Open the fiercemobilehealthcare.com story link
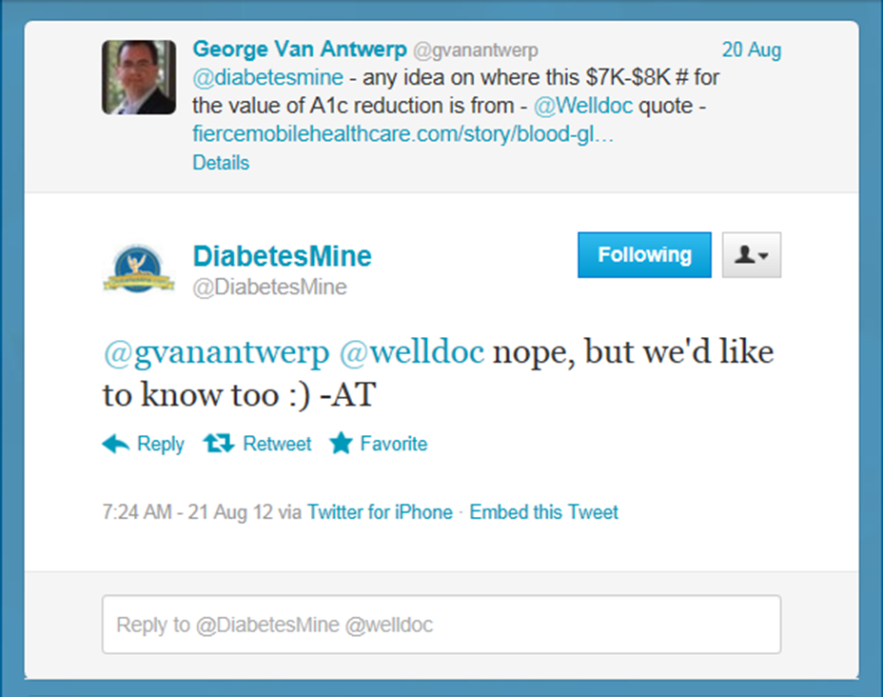Screen dimensions: 883x697 click(402, 135)
